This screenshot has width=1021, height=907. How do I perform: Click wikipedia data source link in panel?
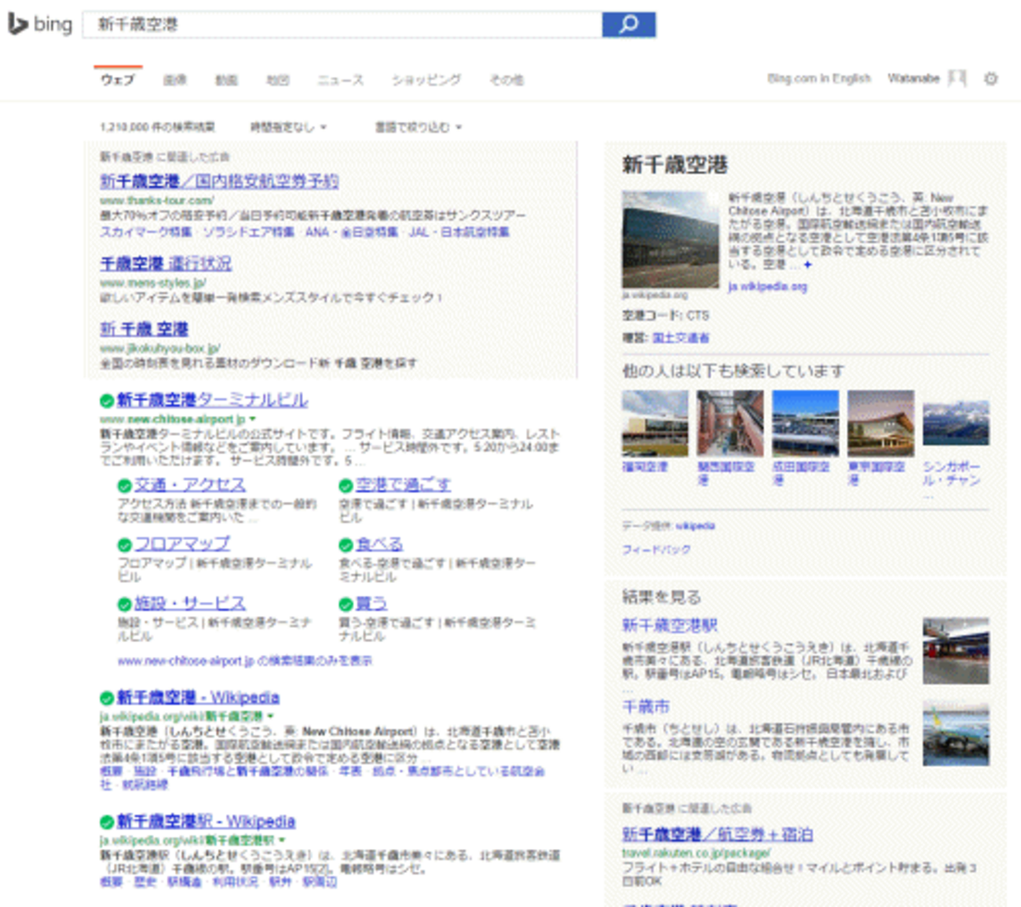tap(695, 526)
